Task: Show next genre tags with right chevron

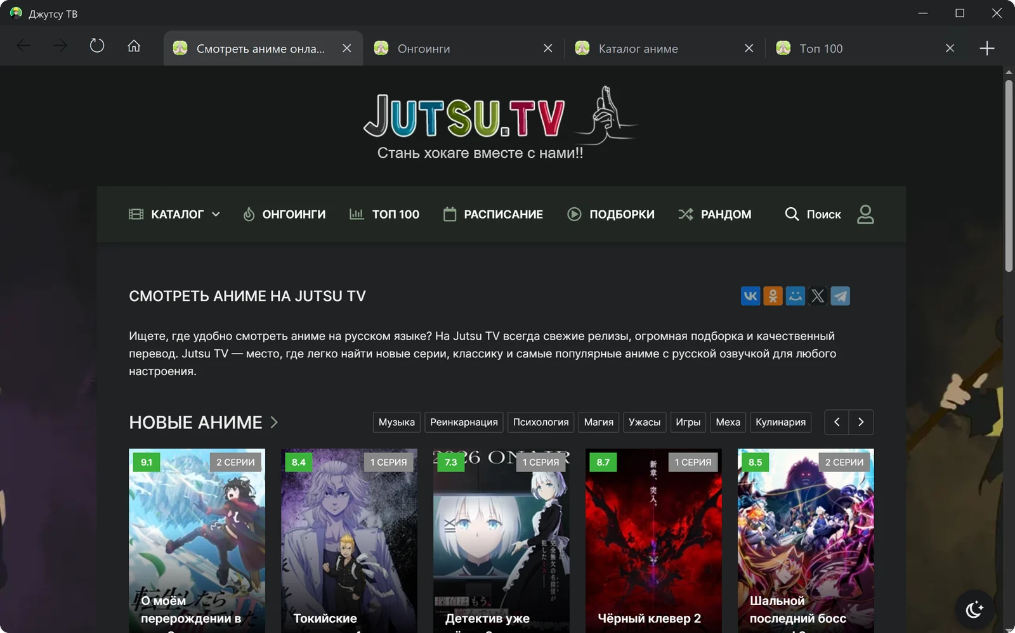Action: pos(861,422)
